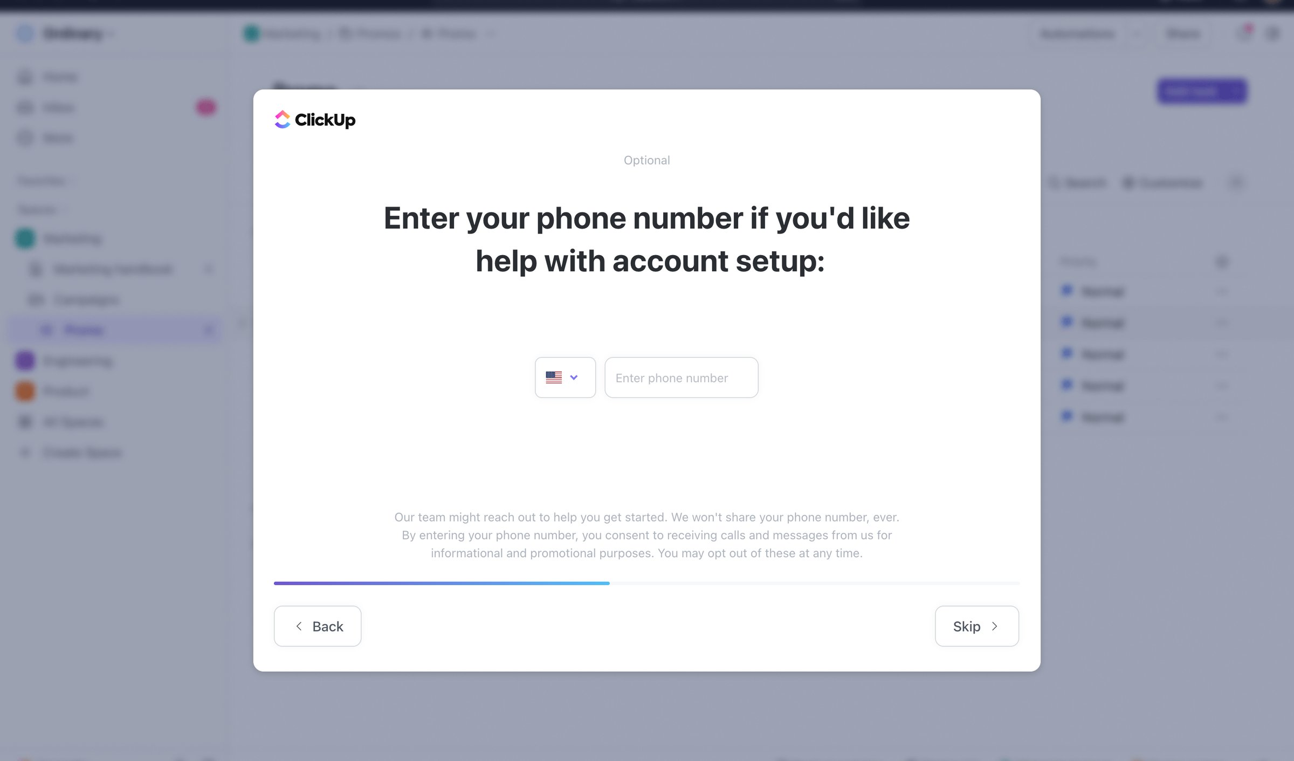Click the right chevron icon on Skip
1294x761 pixels.
coord(995,626)
